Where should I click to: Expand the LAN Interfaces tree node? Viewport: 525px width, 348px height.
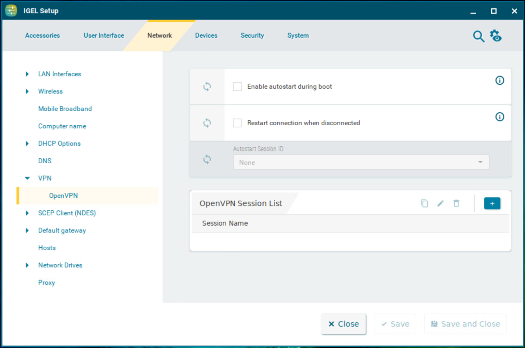point(27,74)
